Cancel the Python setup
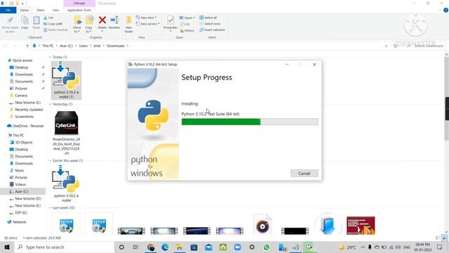This screenshot has height=253, width=449. click(x=304, y=174)
